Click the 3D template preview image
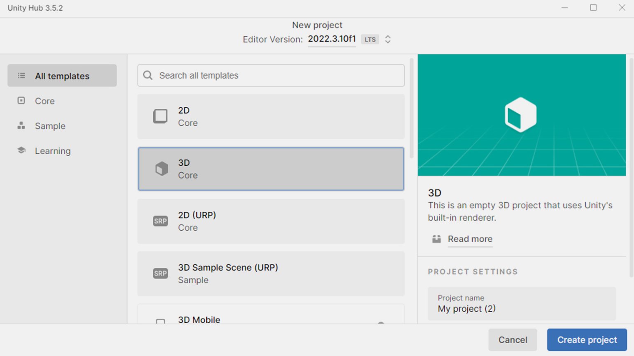Viewport: 634px width, 356px height. [x=522, y=115]
